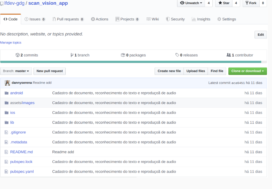Open the pubspec.lock file link
272x189 pixels.
(x=21, y=162)
